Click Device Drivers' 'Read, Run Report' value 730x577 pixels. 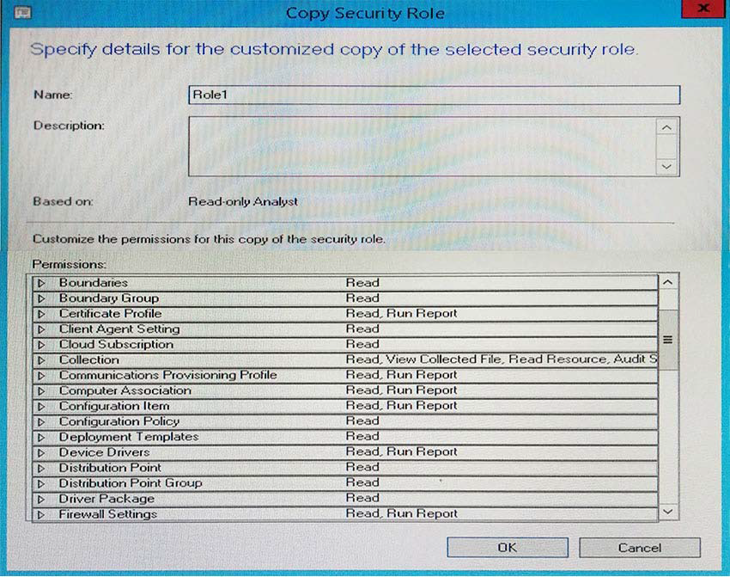401,451
